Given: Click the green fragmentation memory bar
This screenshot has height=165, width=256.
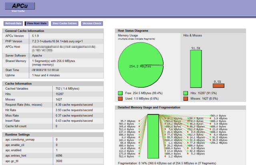Looking at the screenshot, I should (153, 136).
